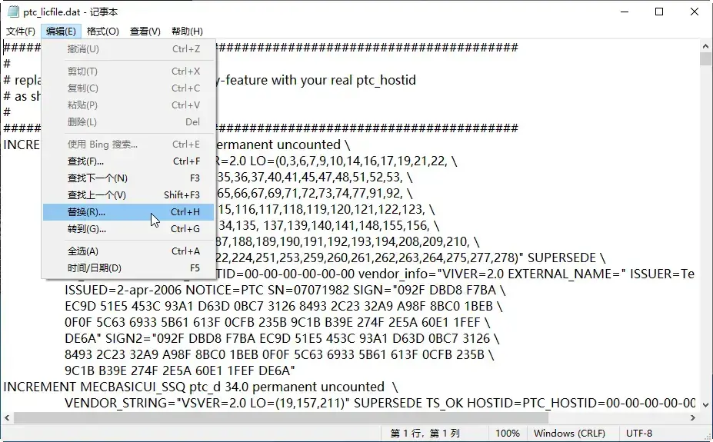Maximize the Notepad window
Screen dimensions: 713x442
pyautogui.click(x=659, y=12)
